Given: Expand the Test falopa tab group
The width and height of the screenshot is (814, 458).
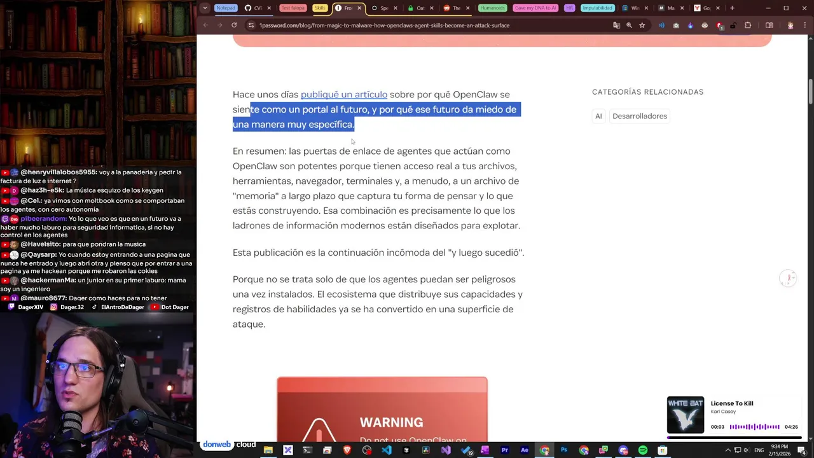Looking at the screenshot, I should [x=293, y=8].
